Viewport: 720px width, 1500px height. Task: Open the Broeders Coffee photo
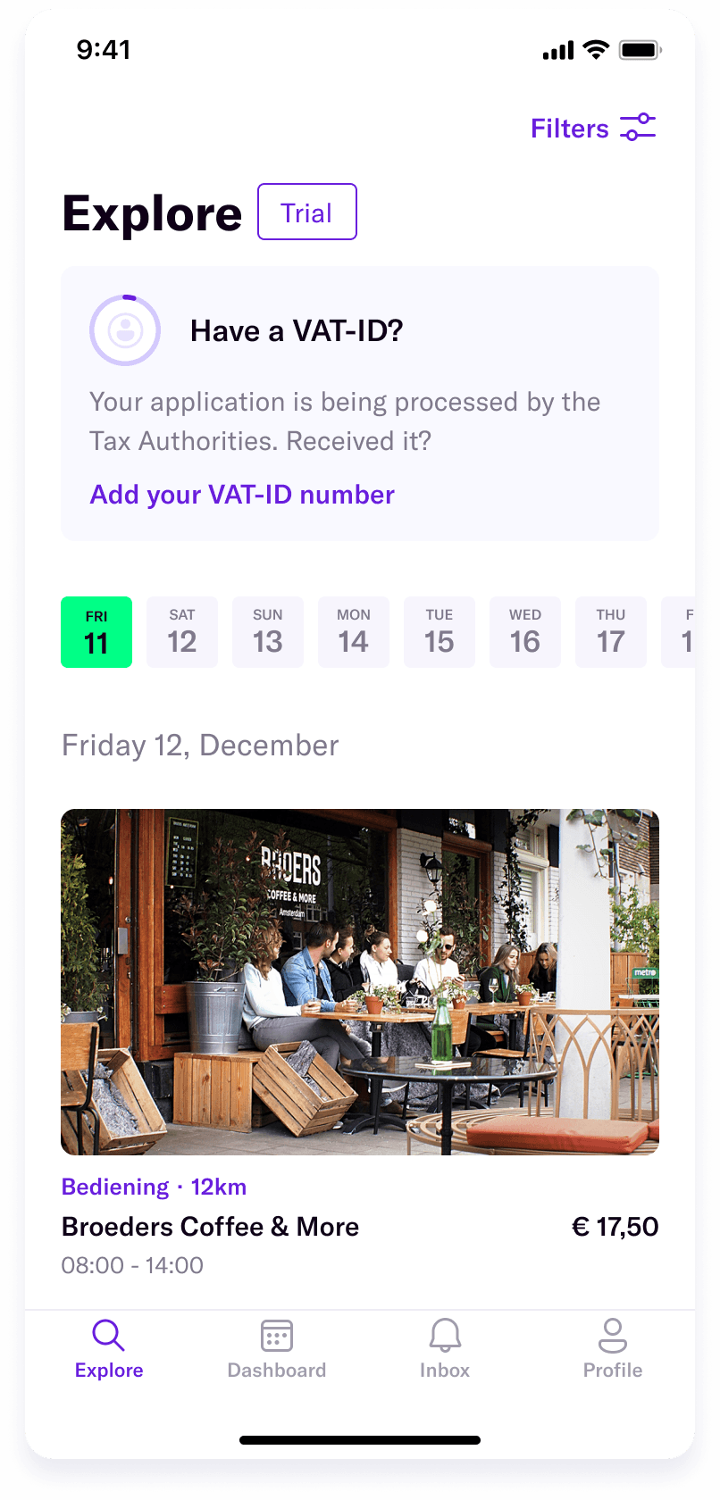(x=360, y=982)
